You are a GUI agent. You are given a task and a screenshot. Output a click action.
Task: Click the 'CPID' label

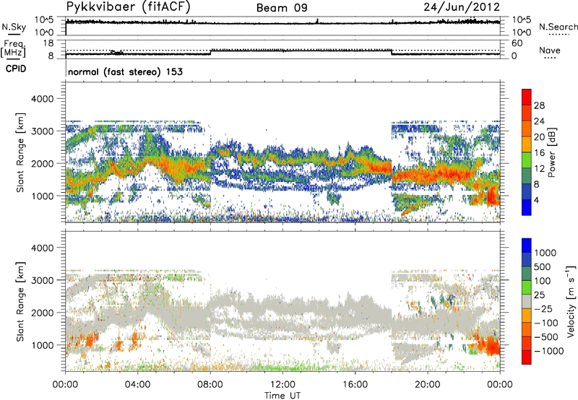16,69
